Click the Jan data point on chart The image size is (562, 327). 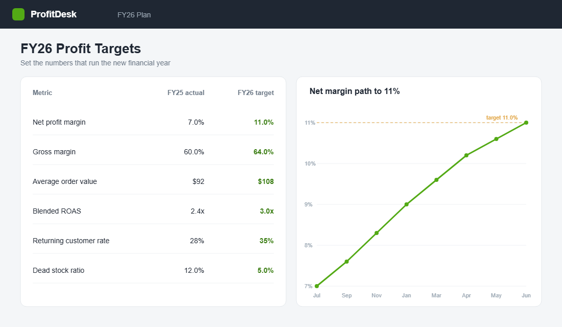(407, 204)
